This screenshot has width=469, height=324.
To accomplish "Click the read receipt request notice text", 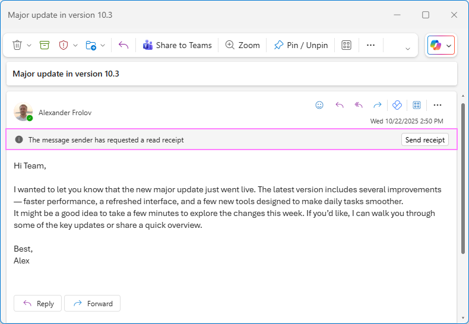I will coord(106,140).
